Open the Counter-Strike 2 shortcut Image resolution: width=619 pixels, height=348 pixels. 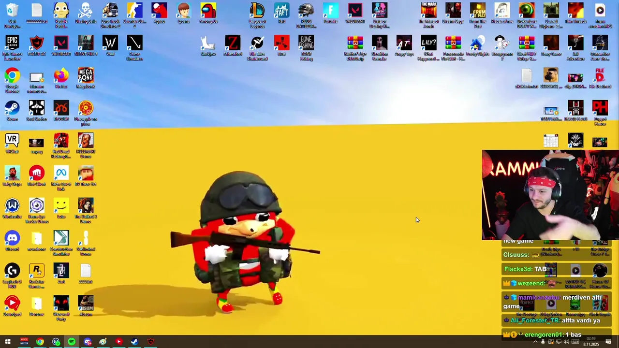134,14
